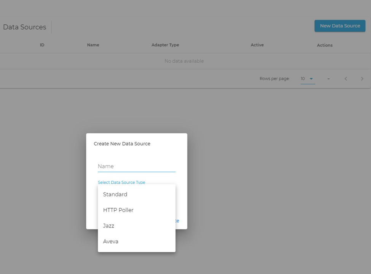Viewport: 371px width, 274px height.
Task: Go to the next table page
Action: pos(362,79)
